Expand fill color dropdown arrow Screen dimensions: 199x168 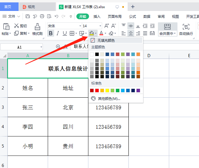(x=96, y=33)
